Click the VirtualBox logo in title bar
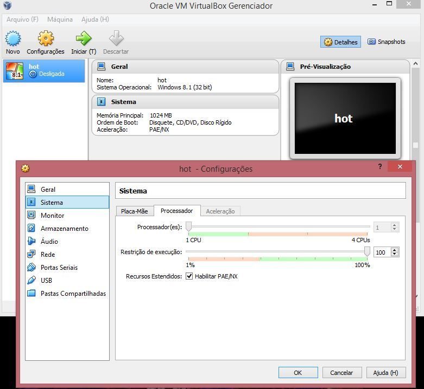This screenshot has width=424, height=389. pyautogui.click(x=7, y=5)
